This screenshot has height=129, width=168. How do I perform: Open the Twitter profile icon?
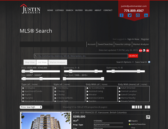[130, 15]
